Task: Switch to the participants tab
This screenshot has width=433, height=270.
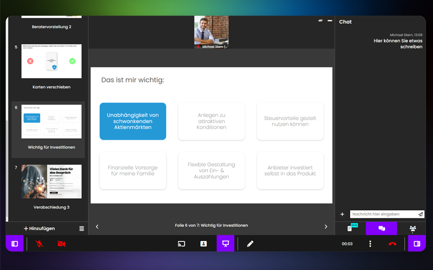Action: click(x=413, y=228)
